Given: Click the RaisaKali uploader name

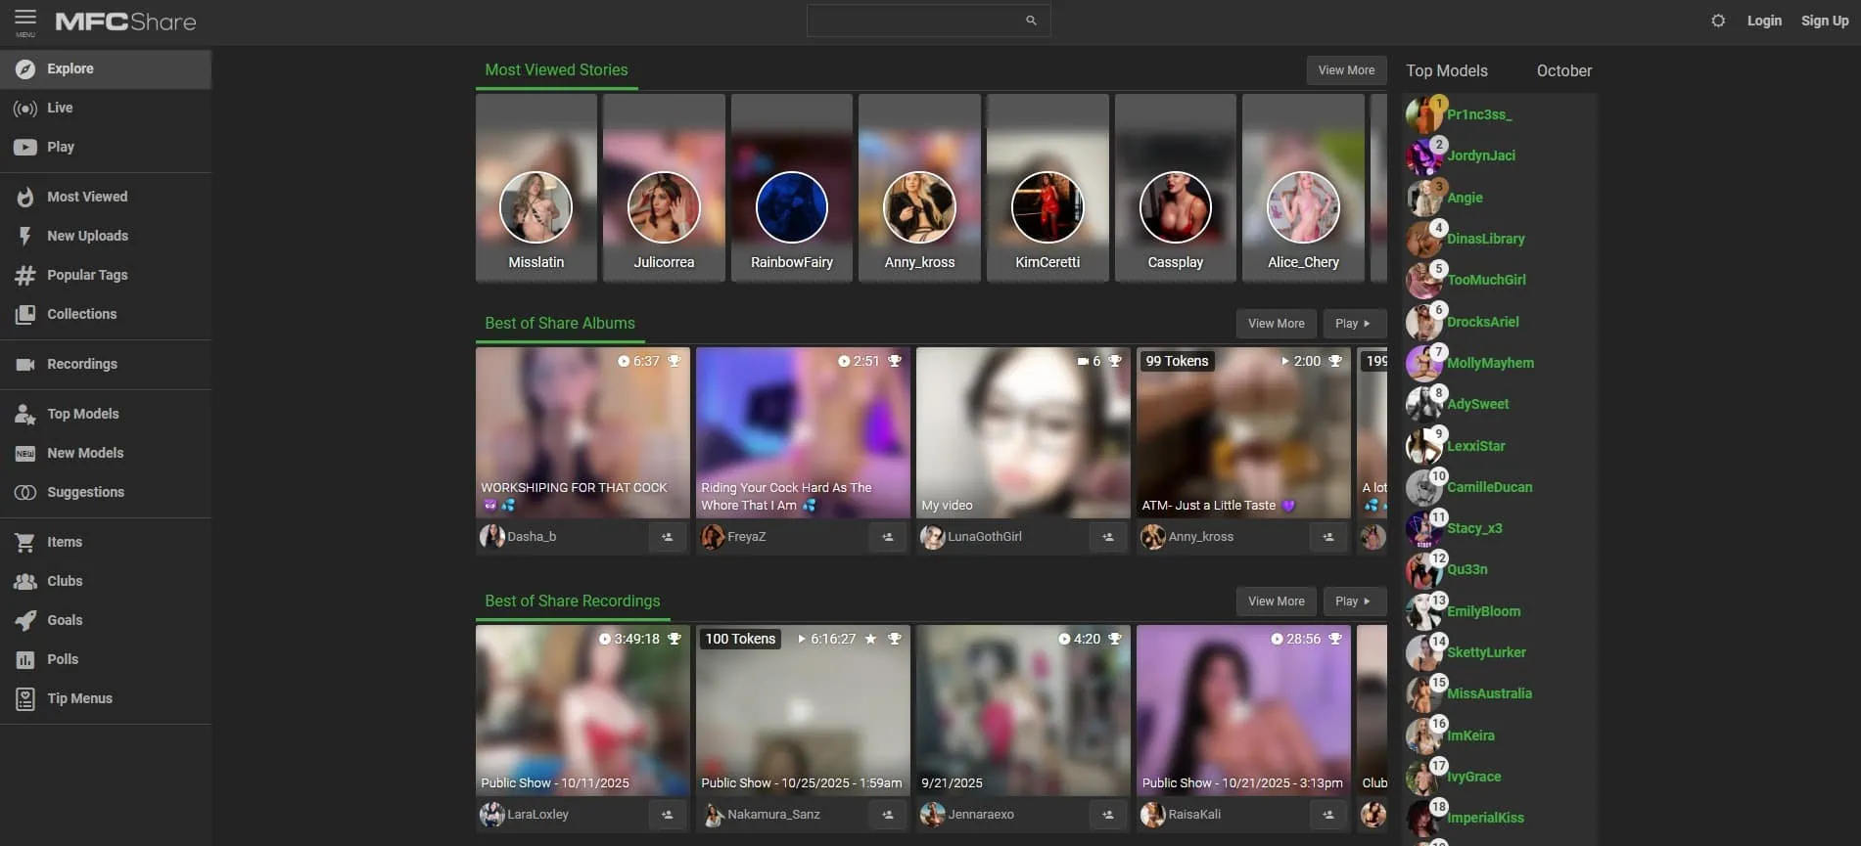Looking at the screenshot, I should [1194, 815].
